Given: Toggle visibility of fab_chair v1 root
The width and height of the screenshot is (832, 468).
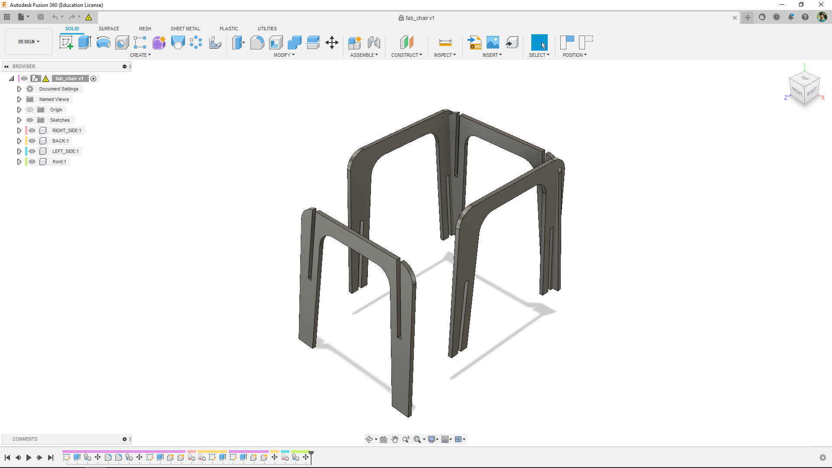Looking at the screenshot, I should point(24,78).
